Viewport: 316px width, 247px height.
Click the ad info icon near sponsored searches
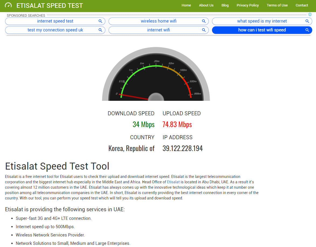[x=310, y=15]
